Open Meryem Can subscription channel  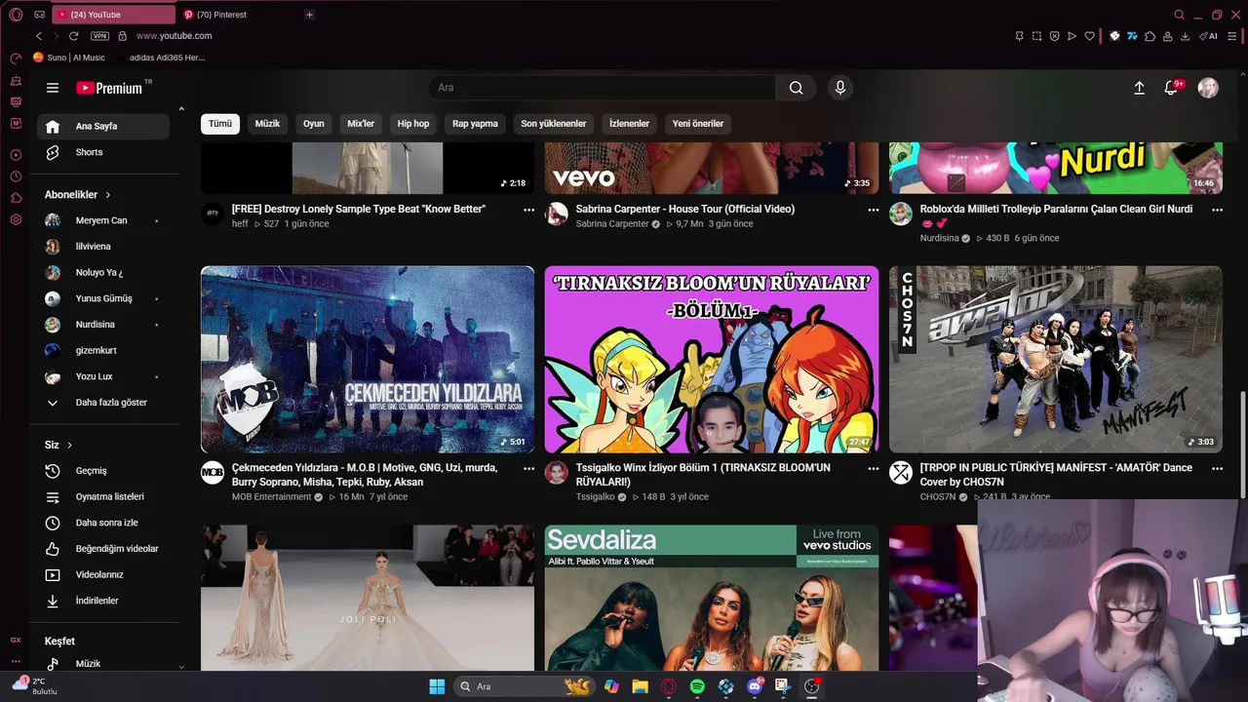[103, 220]
